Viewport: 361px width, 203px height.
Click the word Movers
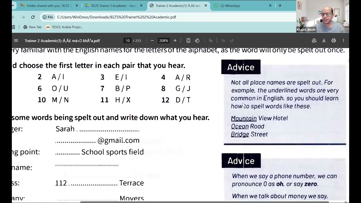132,198
